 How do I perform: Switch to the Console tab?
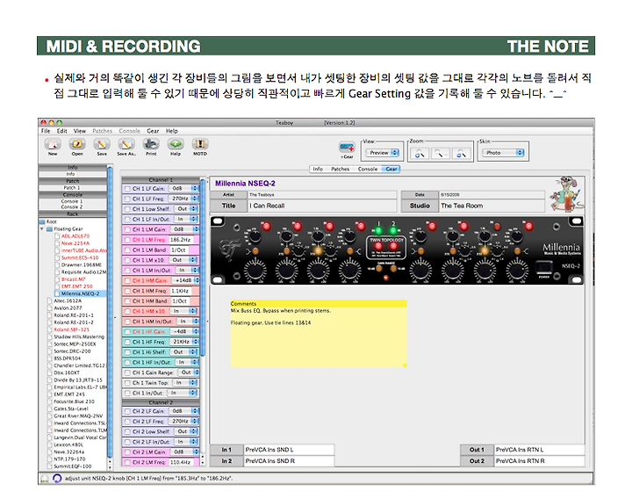coord(367,169)
